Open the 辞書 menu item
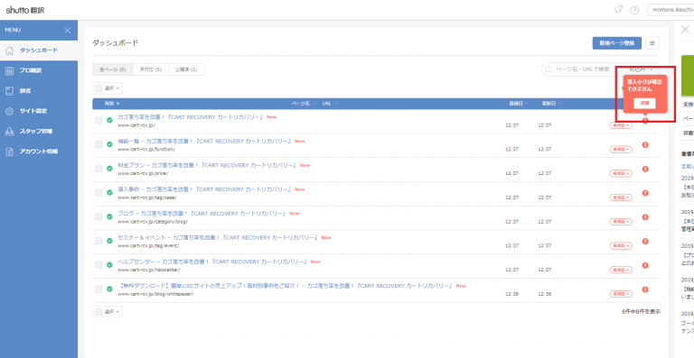 pyautogui.click(x=39, y=91)
